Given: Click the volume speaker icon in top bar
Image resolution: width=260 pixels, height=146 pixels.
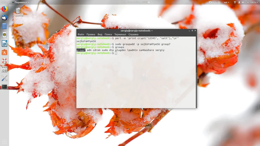Looking at the screenshot, I should [243, 2].
